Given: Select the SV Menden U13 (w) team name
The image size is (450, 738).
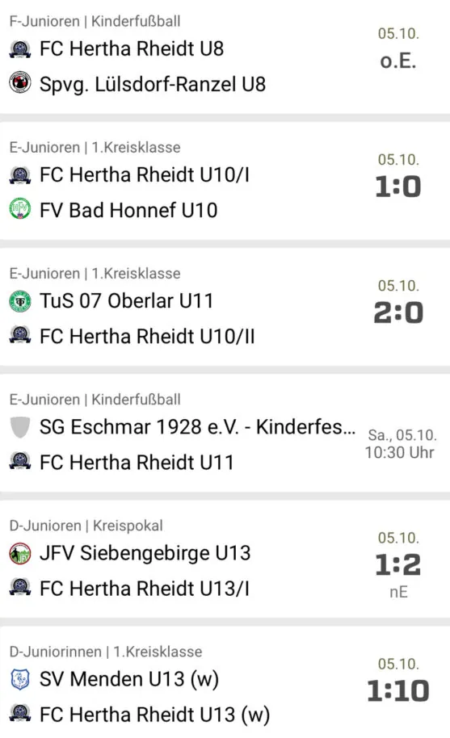Looking at the screenshot, I should click(x=129, y=679).
